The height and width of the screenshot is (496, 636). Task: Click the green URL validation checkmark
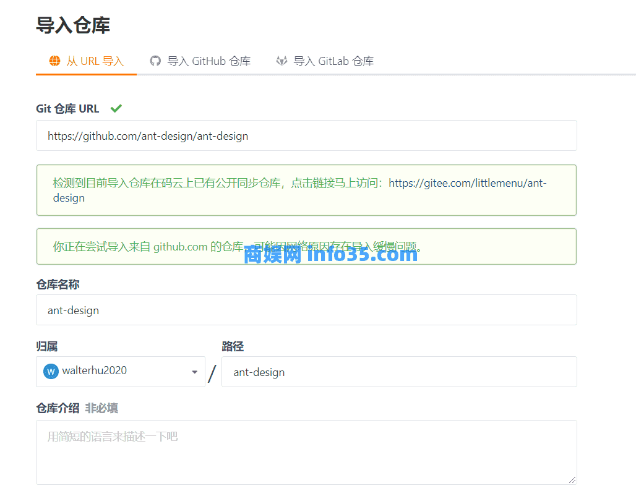coord(116,108)
